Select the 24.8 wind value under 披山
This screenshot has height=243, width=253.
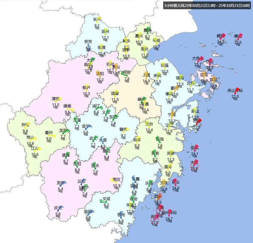click(175, 188)
